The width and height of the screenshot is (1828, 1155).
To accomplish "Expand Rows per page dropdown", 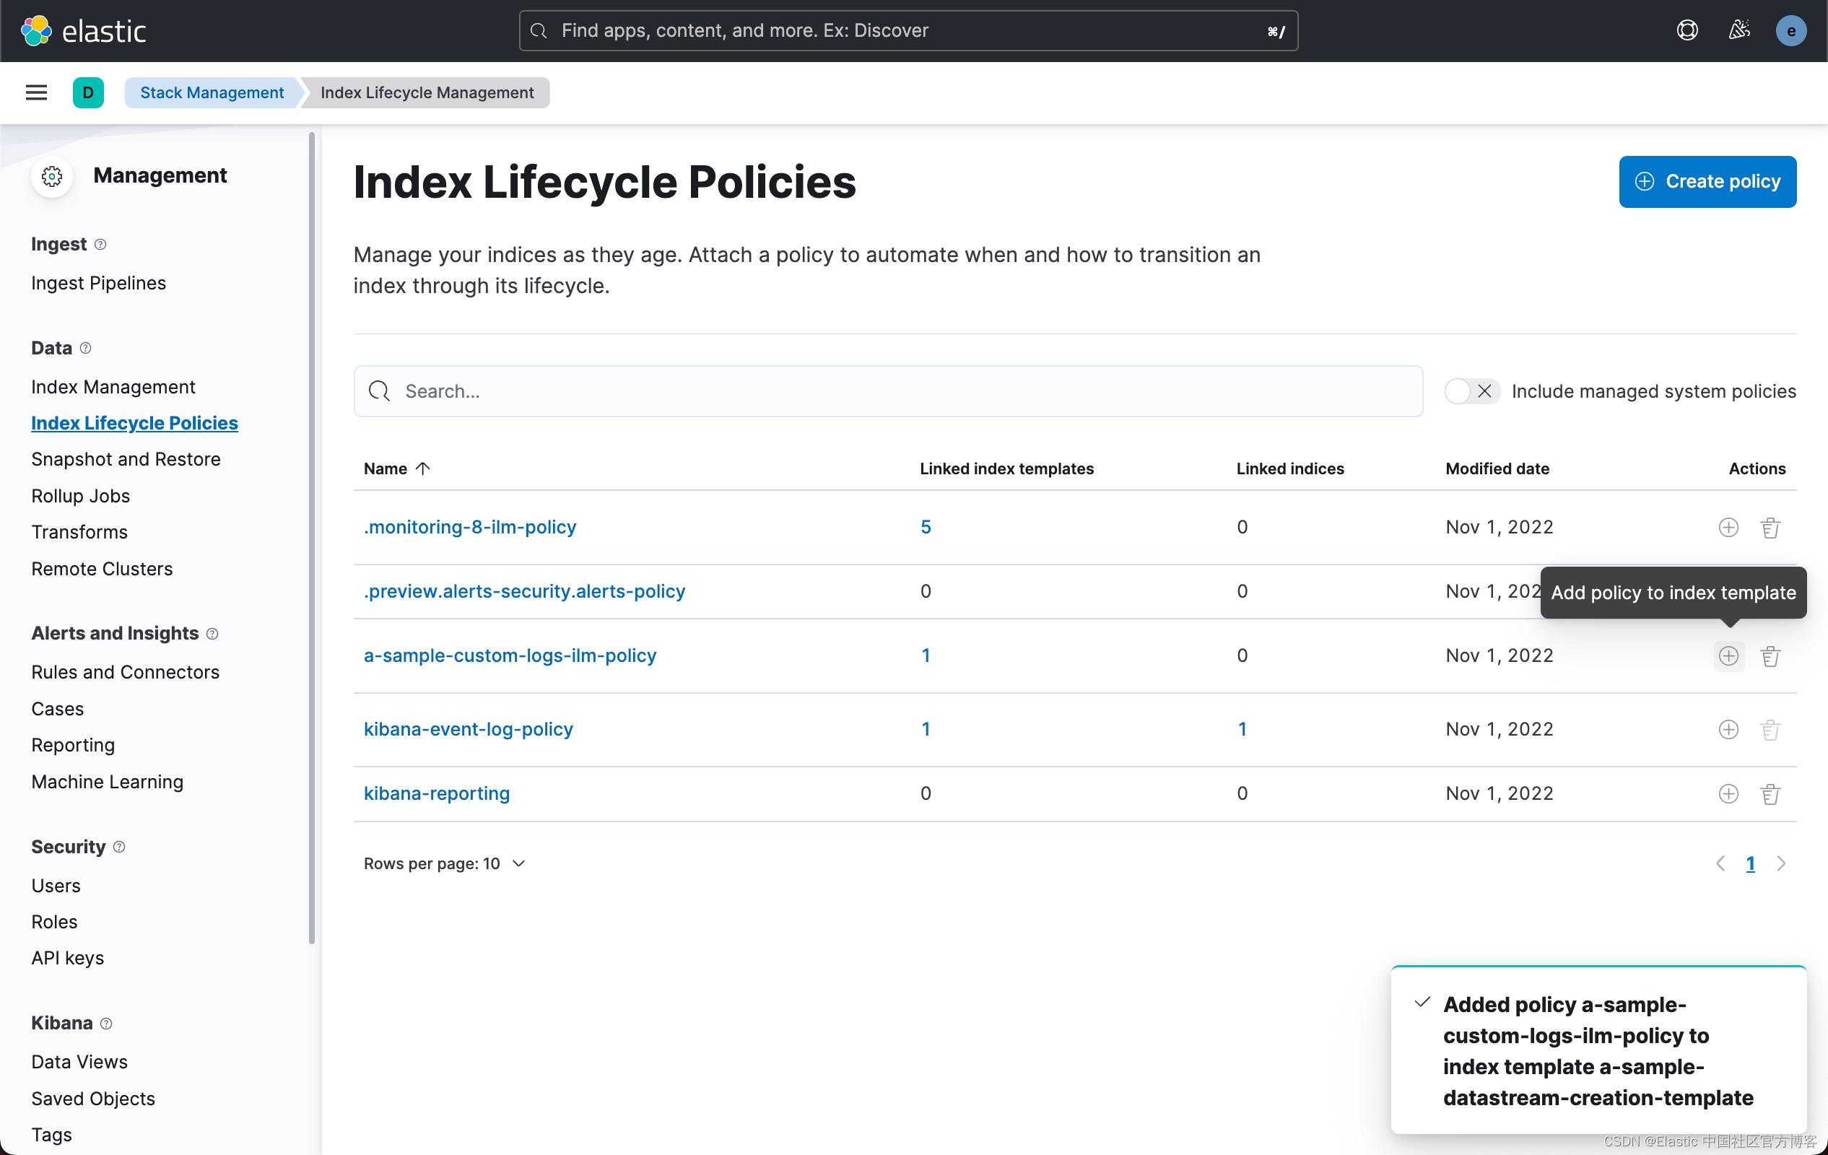I will click(x=445, y=863).
